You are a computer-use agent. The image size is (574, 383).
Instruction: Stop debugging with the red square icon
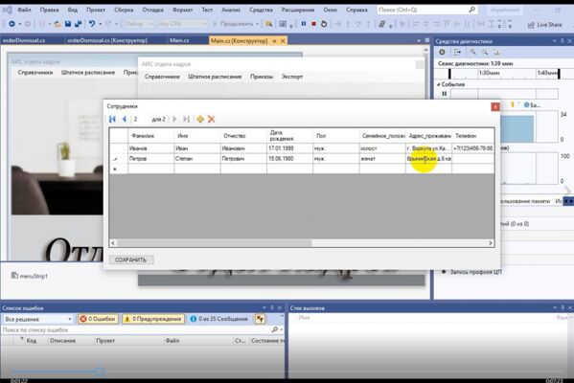click(x=313, y=24)
